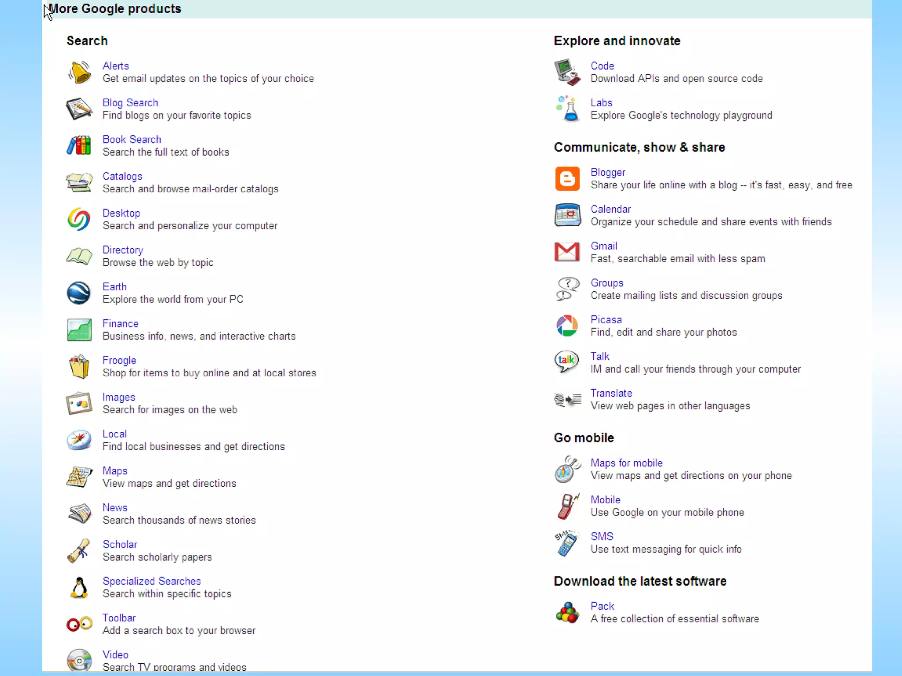Click the Images picture frame icon
The width and height of the screenshot is (902, 676).
[79, 403]
